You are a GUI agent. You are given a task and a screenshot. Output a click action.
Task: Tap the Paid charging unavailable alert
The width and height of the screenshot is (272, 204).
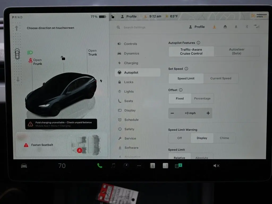[61, 124]
